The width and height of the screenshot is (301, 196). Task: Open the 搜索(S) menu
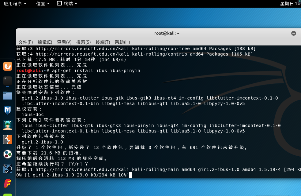click(84, 42)
